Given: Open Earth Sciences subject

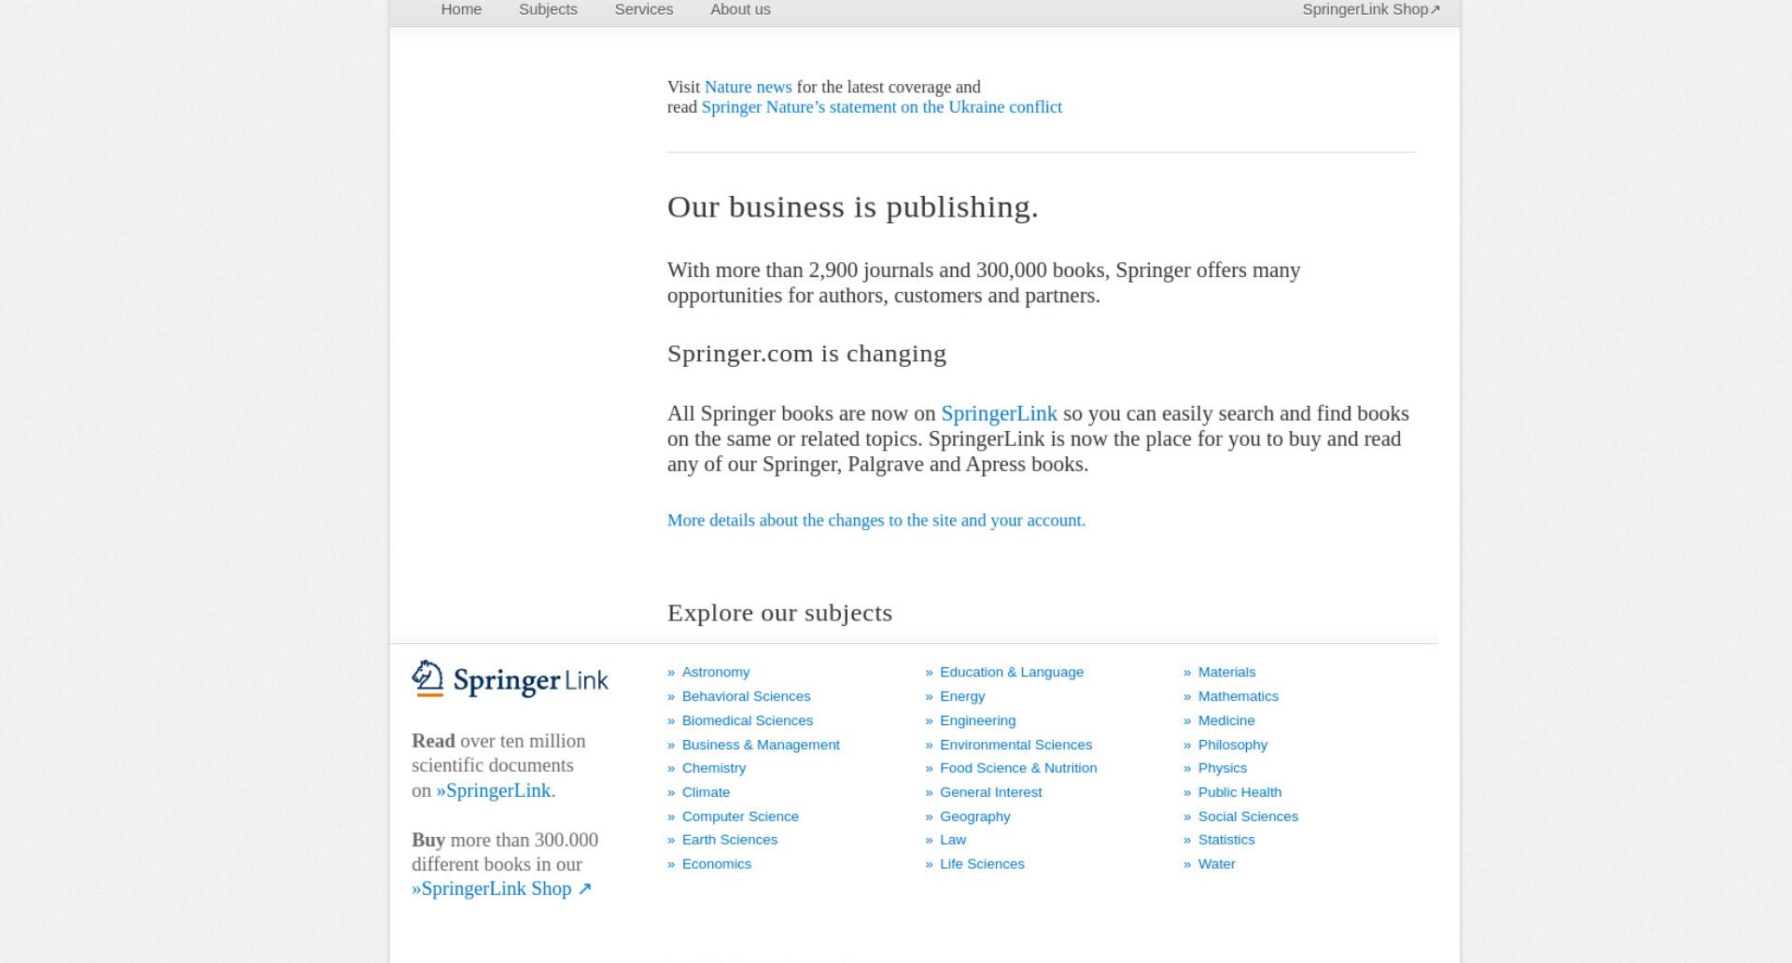Looking at the screenshot, I should pyautogui.click(x=729, y=840).
